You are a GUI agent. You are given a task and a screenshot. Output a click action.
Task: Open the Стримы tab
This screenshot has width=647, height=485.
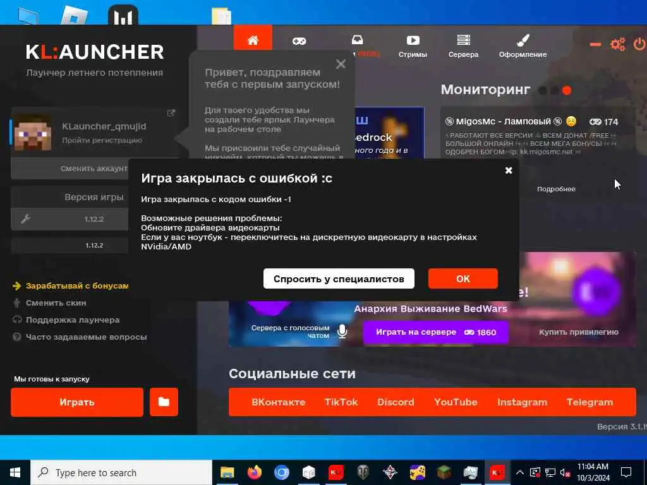[413, 45]
